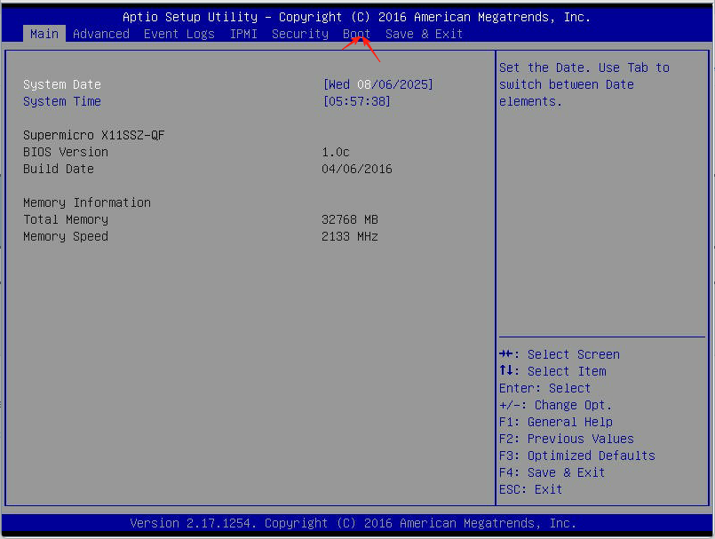Switch to the Advanced tab
The image size is (715, 539).
[100, 34]
